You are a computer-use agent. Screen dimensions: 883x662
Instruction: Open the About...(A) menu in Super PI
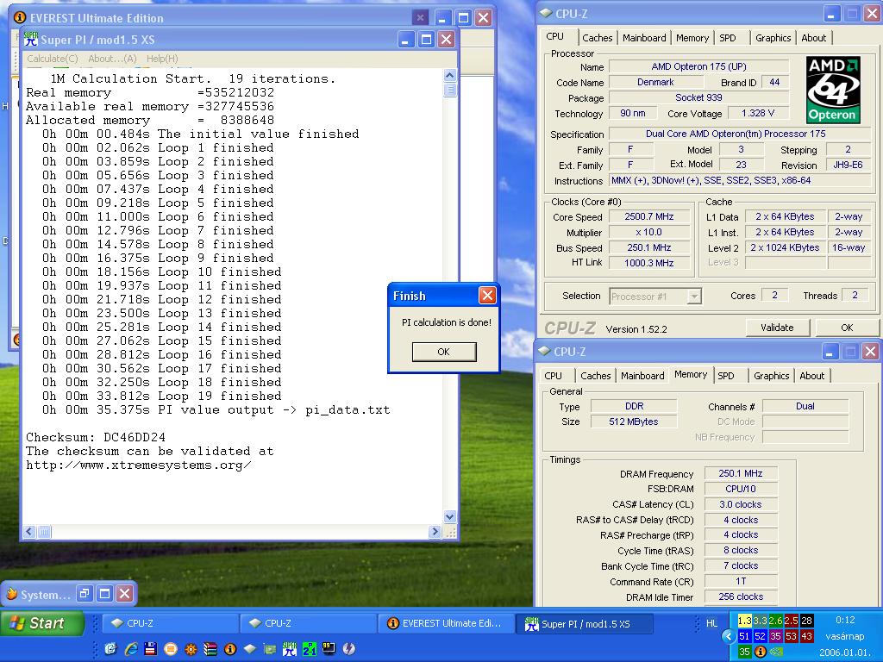click(112, 59)
